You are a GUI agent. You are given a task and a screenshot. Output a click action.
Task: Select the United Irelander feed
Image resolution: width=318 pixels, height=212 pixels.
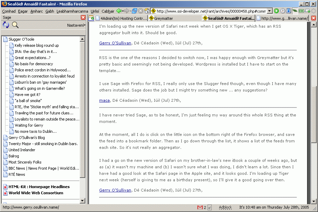(22, 150)
